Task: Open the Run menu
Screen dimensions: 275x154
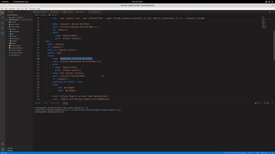Action: [x=26, y=9]
